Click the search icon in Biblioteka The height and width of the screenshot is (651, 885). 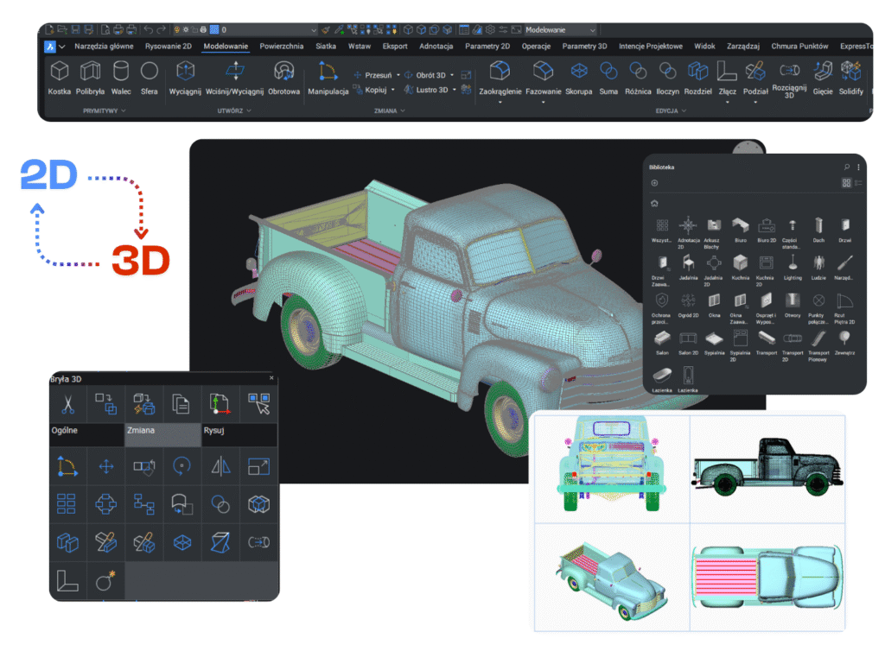pyautogui.click(x=846, y=166)
